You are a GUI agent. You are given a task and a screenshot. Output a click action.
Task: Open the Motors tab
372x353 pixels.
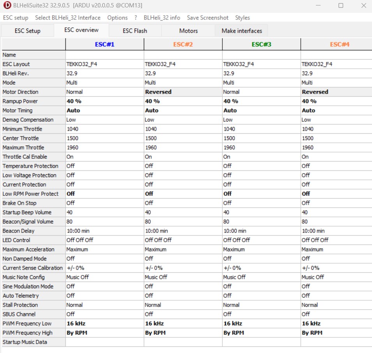[189, 31]
